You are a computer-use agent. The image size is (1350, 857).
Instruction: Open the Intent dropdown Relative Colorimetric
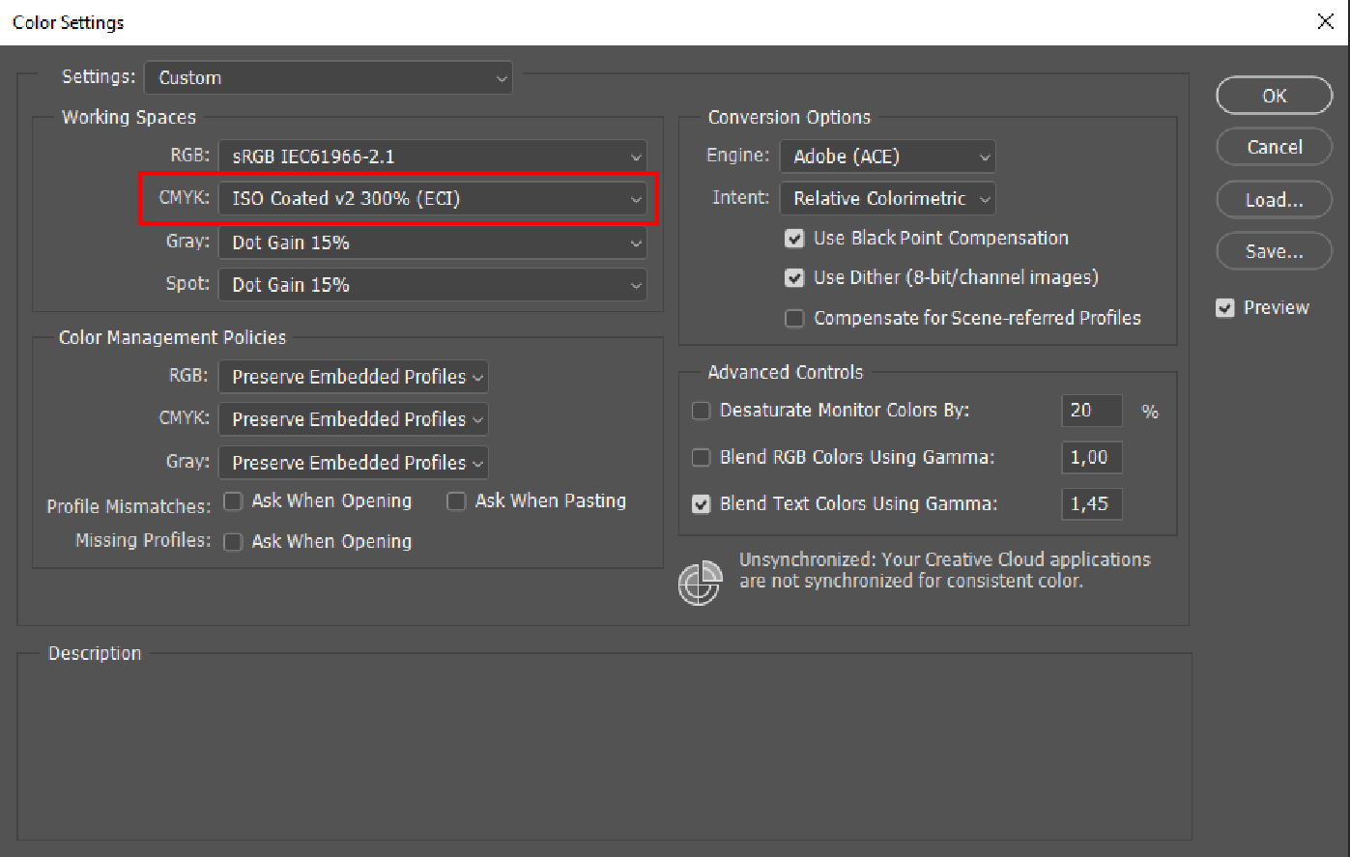point(888,199)
